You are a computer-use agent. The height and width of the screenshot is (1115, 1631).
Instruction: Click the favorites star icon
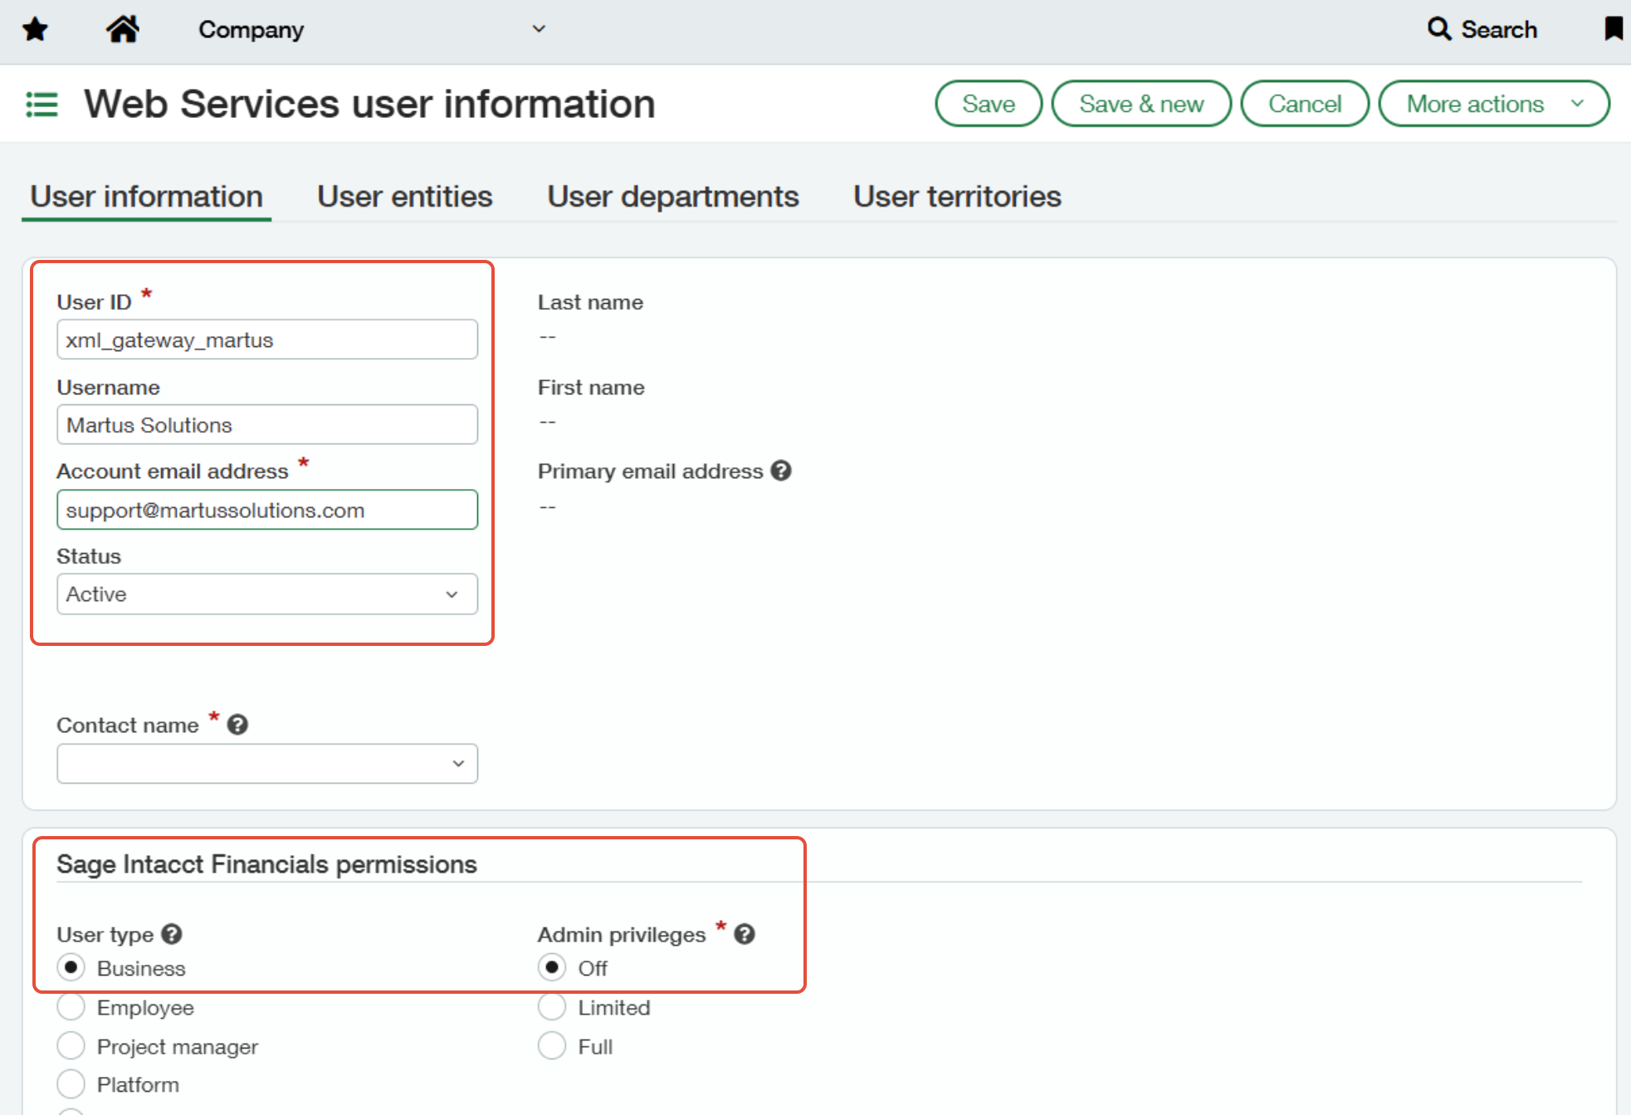[36, 30]
